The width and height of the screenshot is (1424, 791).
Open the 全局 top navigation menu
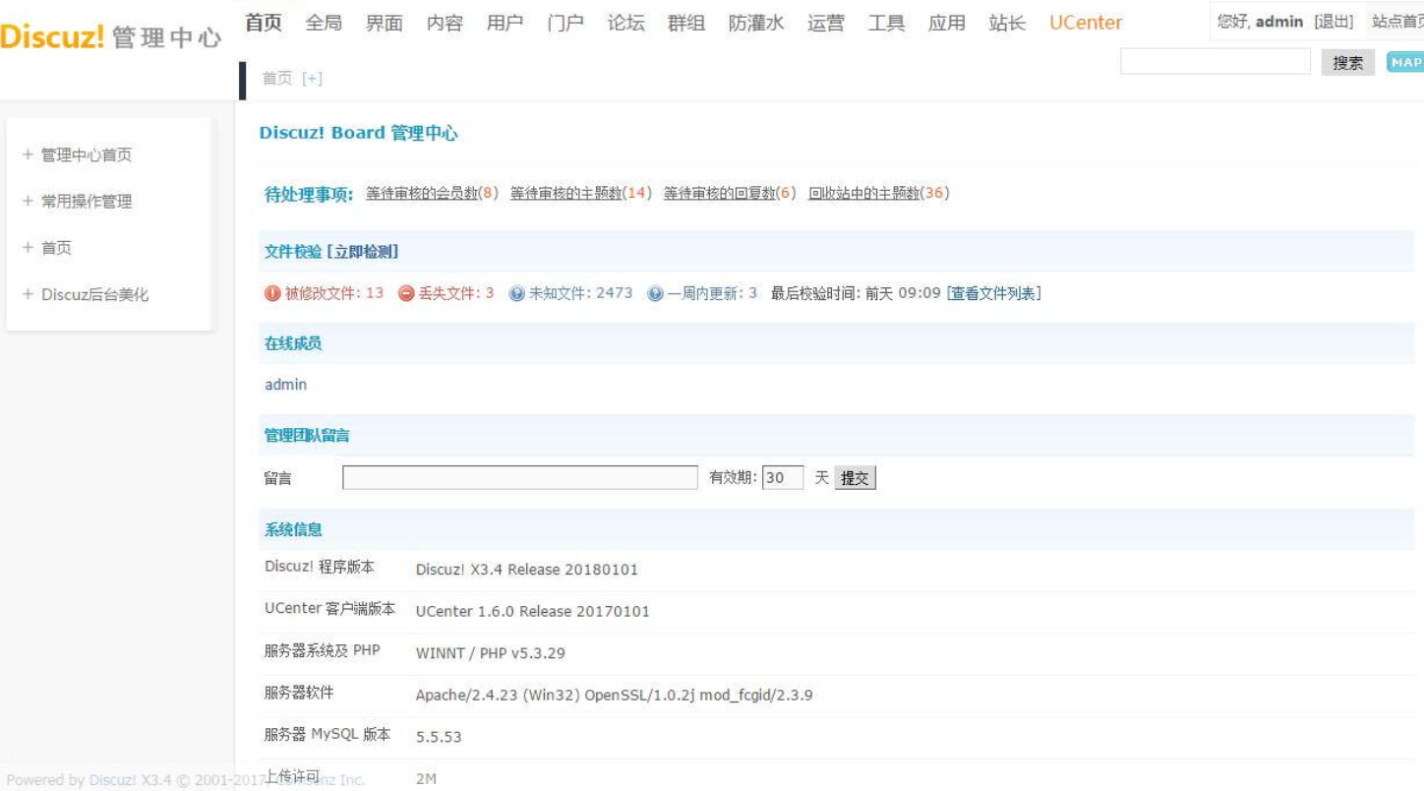(324, 23)
